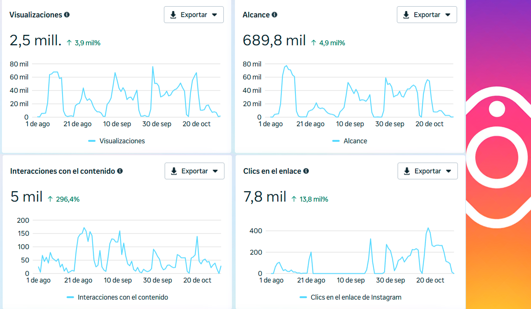Open the Exportar caret for Interacciones con el contenido
The width and height of the screenshot is (531, 309).
pyautogui.click(x=215, y=171)
